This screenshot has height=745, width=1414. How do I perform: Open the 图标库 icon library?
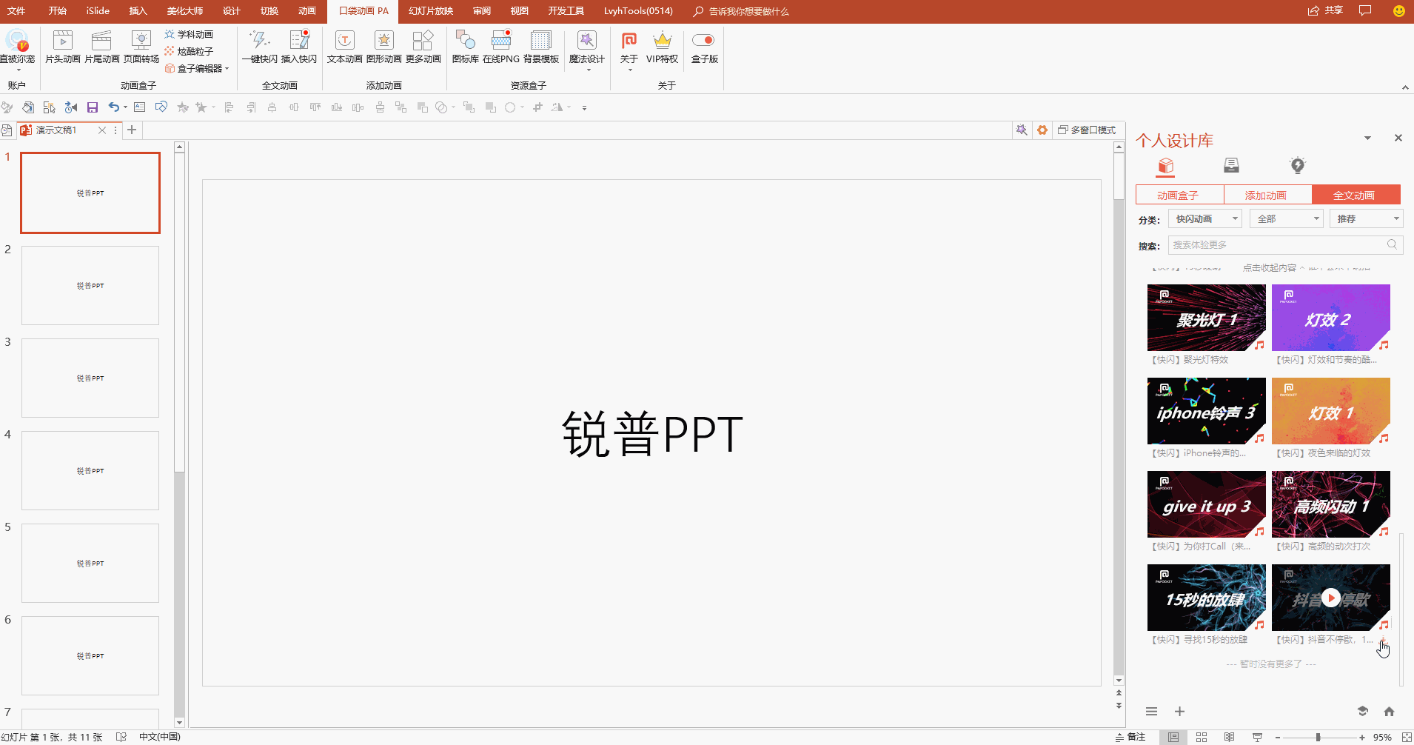point(465,47)
